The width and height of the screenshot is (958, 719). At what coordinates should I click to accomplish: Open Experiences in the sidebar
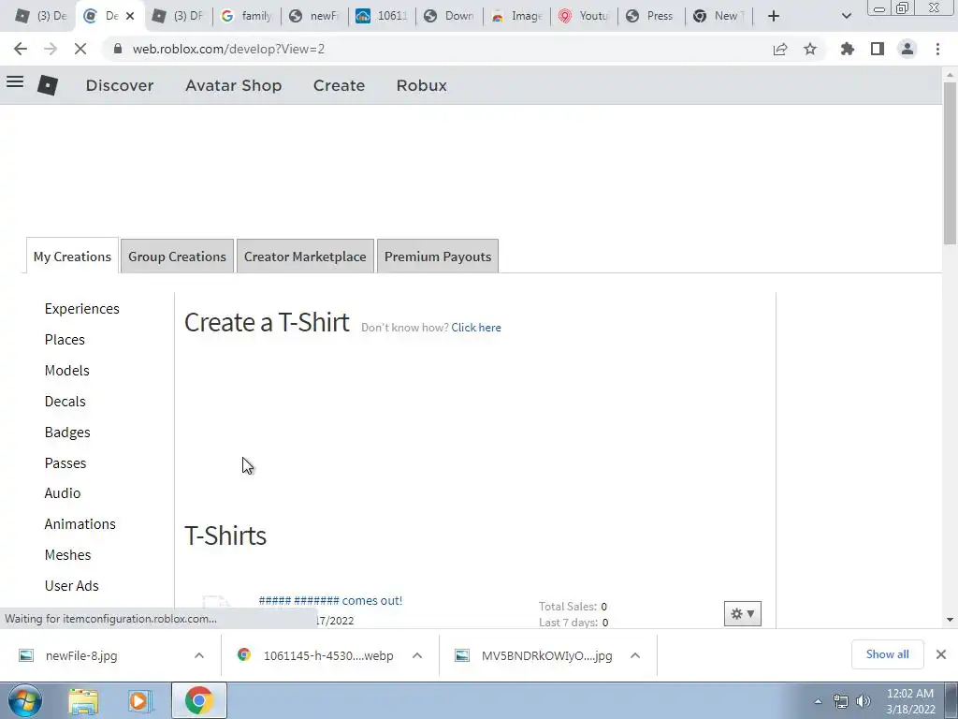click(x=82, y=309)
